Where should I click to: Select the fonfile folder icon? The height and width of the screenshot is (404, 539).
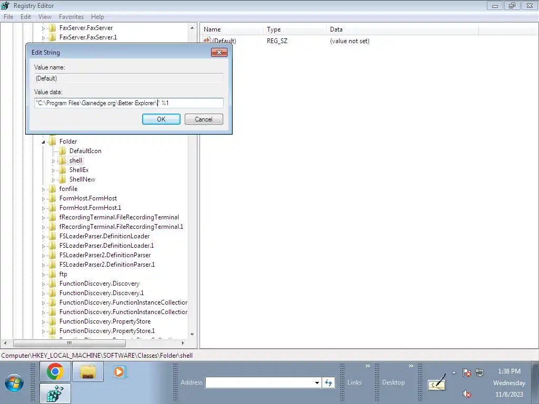[x=52, y=189]
